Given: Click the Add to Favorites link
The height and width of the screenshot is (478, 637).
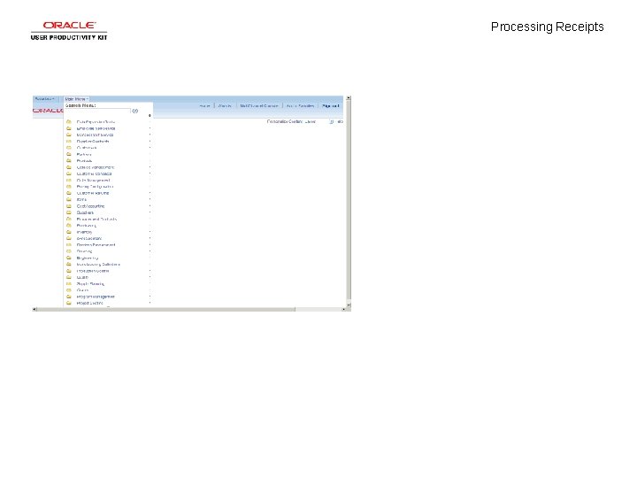Looking at the screenshot, I should pos(300,105).
